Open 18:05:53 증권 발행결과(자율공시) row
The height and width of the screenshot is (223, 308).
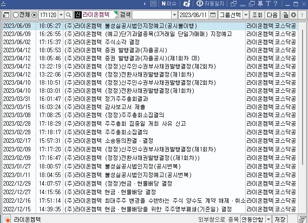pyautogui.click(x=150, y=50)
